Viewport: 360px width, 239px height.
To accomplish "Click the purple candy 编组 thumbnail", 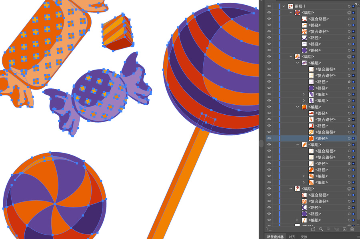I will [304, 63].
